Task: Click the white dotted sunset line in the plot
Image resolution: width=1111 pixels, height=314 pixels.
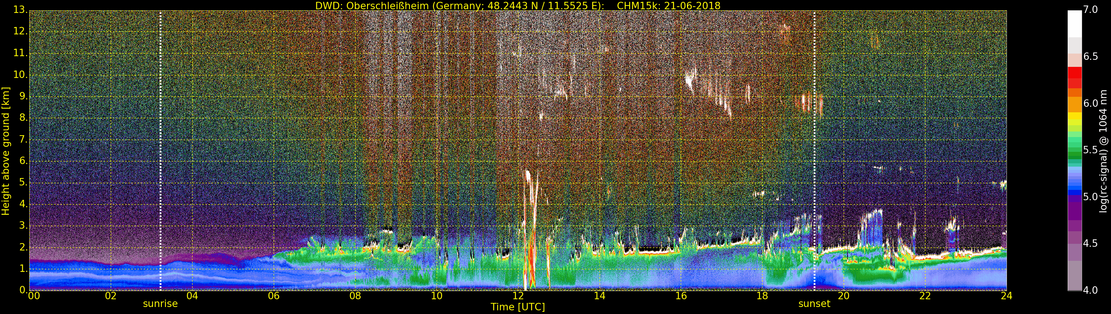Action: coord(814,151)
